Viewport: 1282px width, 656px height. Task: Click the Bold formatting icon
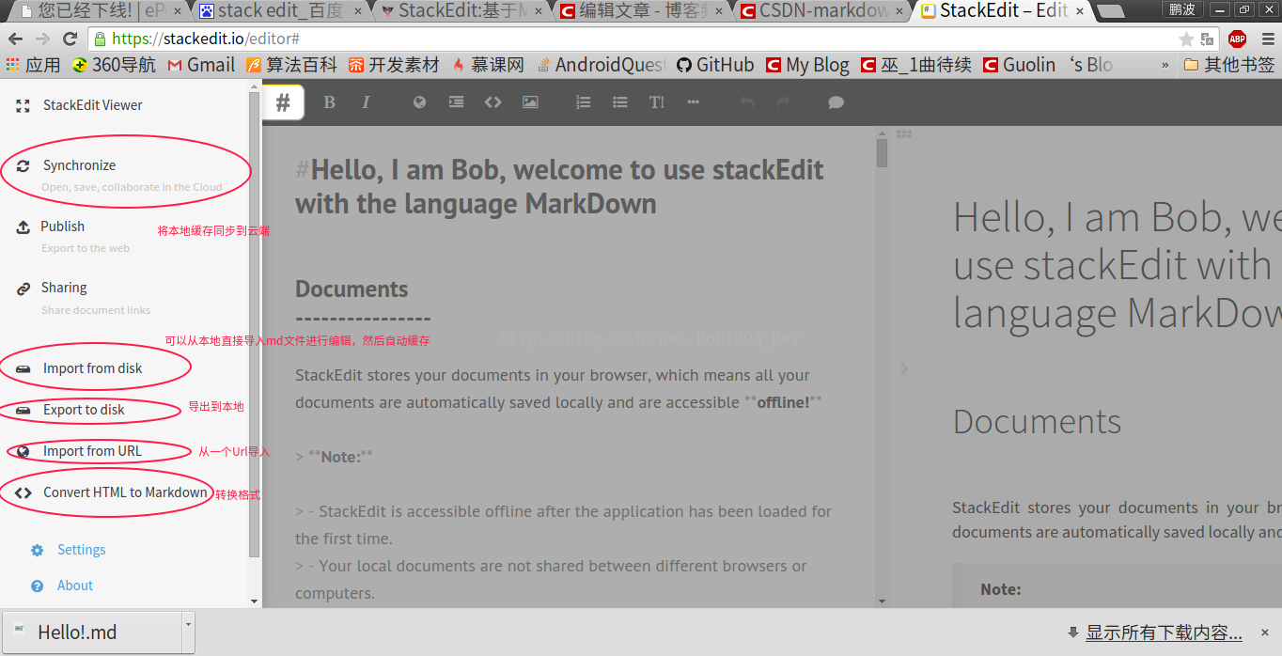click(329, 102)
